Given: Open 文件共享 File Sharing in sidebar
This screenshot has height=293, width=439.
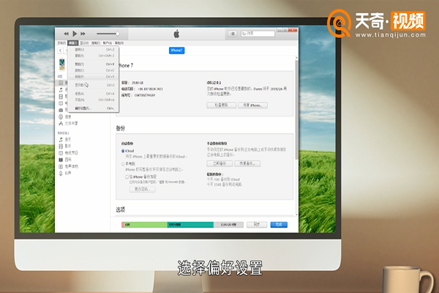Looking at the screenshot, I should [x=72, y=123].
